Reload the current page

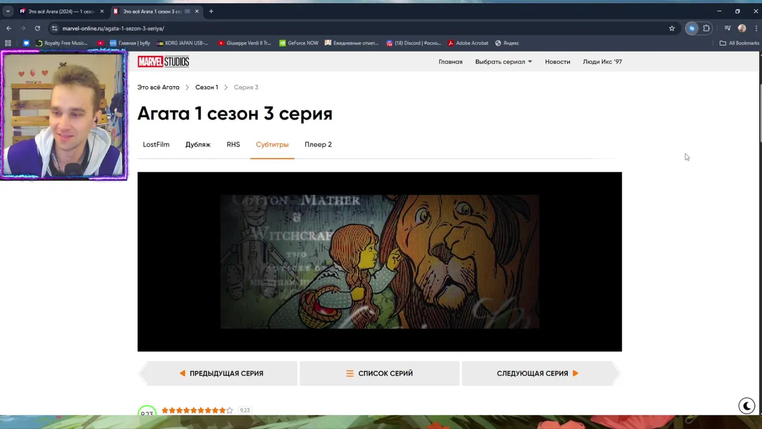[x=38, y=28]
